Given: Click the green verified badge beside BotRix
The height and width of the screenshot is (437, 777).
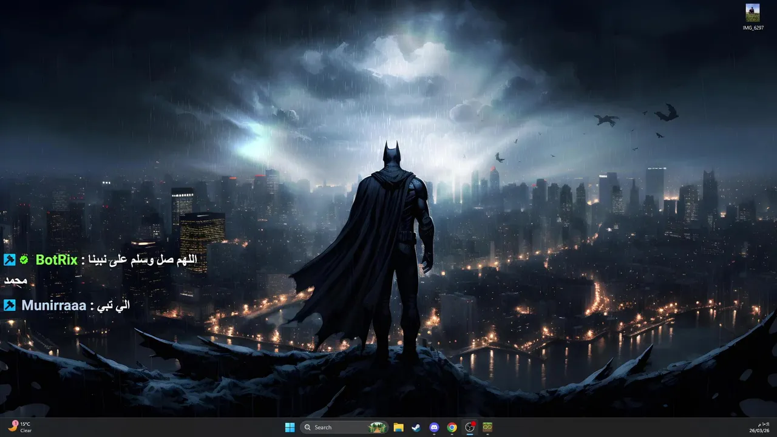Looking at the screenshot, I should [24, 260].
